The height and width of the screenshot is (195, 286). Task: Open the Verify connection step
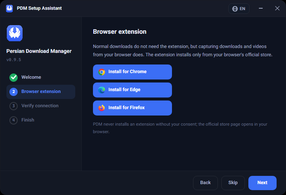click(41, 106)
